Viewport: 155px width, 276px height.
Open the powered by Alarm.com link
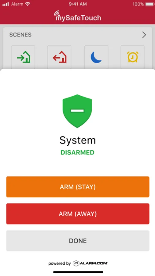click(x=78, y=263)
